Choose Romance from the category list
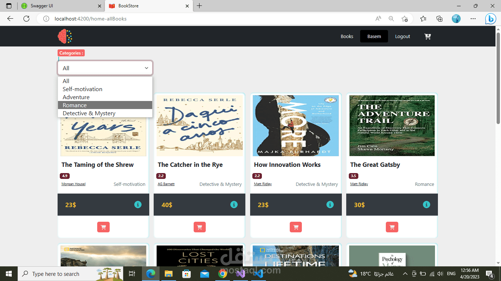Image resolution: width=501 pixels, height=281 pixels. 105,105
